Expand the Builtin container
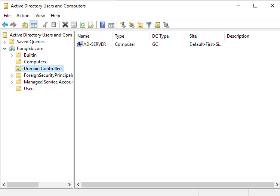The height and width of the screenshot is (196, 280). [x=12, y=56]
